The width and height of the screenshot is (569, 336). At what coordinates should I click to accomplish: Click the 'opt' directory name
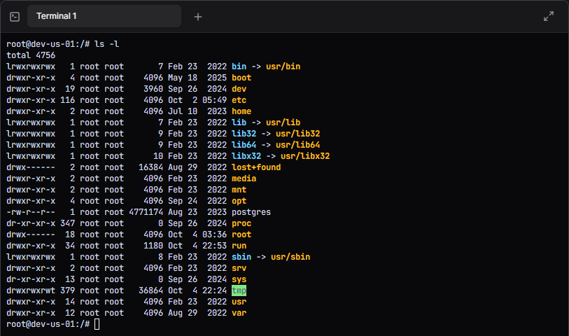pyautogui.click(x=239, y=201)
